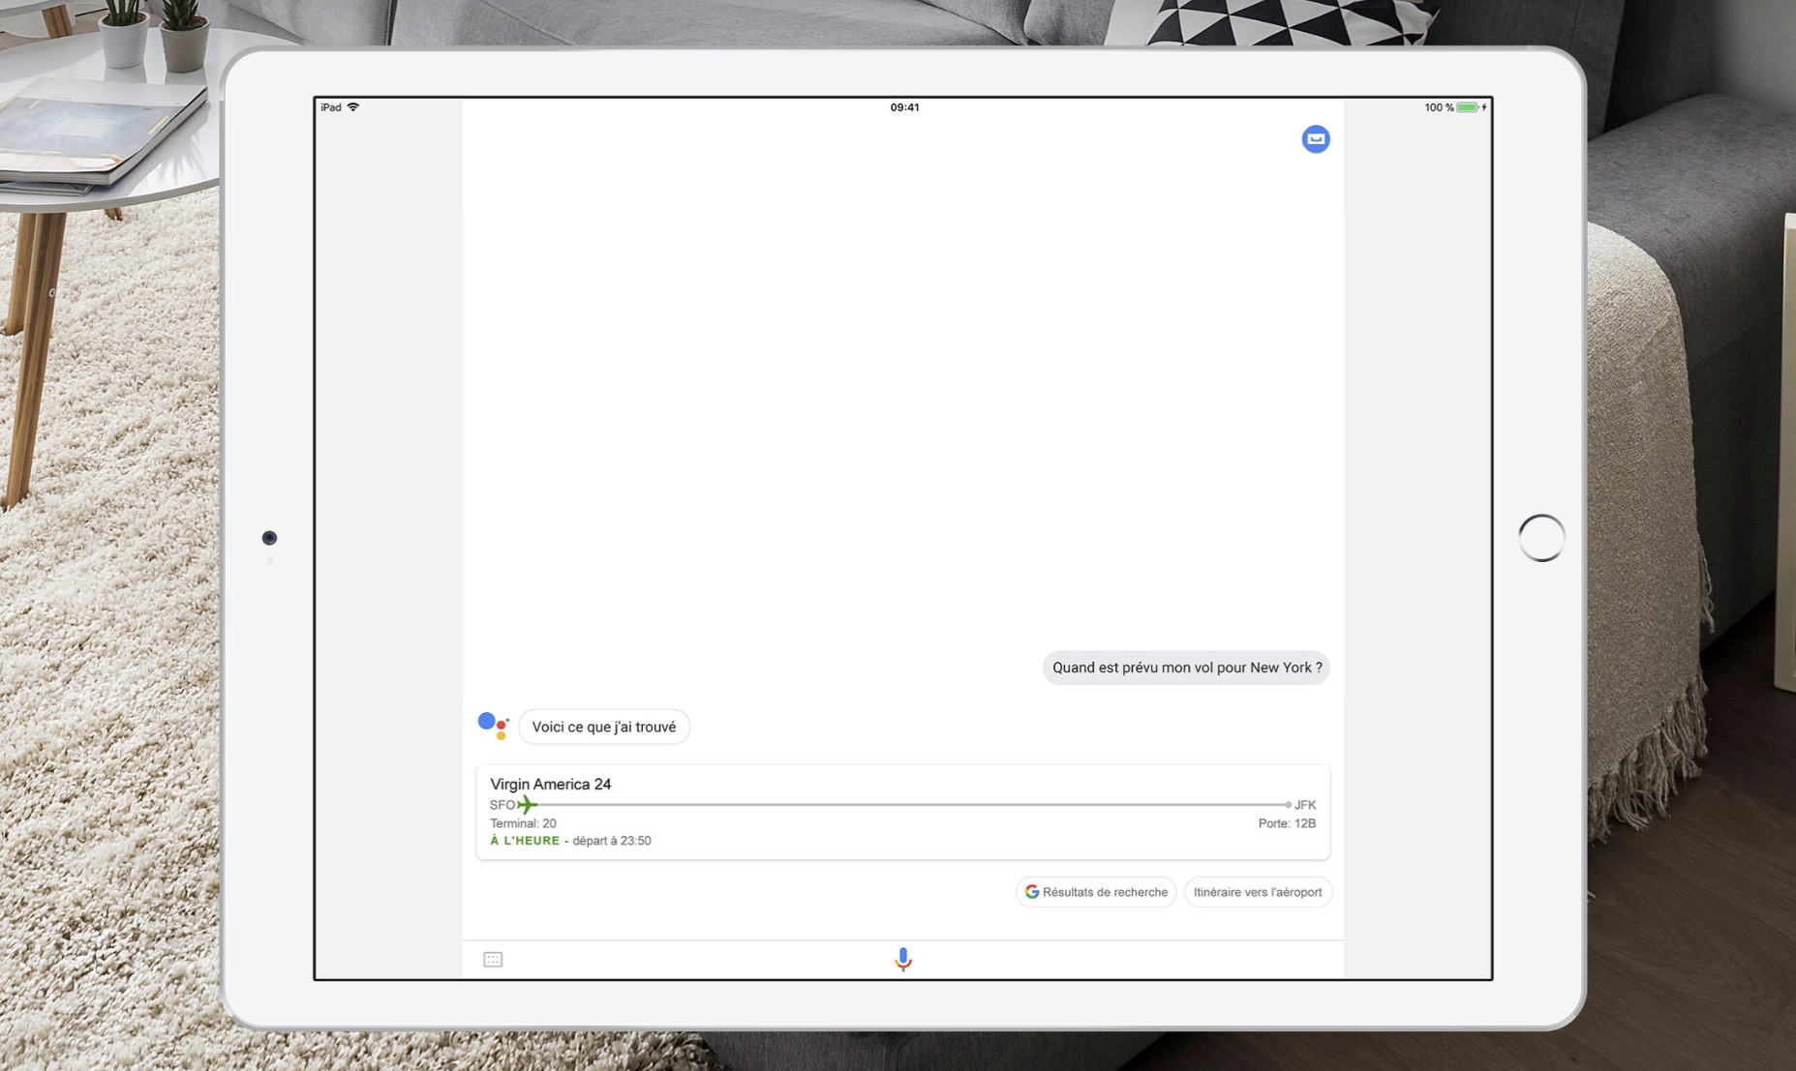Select the user query bubble about New York
This screenshot has width=1796, height=1071.
(1186, 668)
